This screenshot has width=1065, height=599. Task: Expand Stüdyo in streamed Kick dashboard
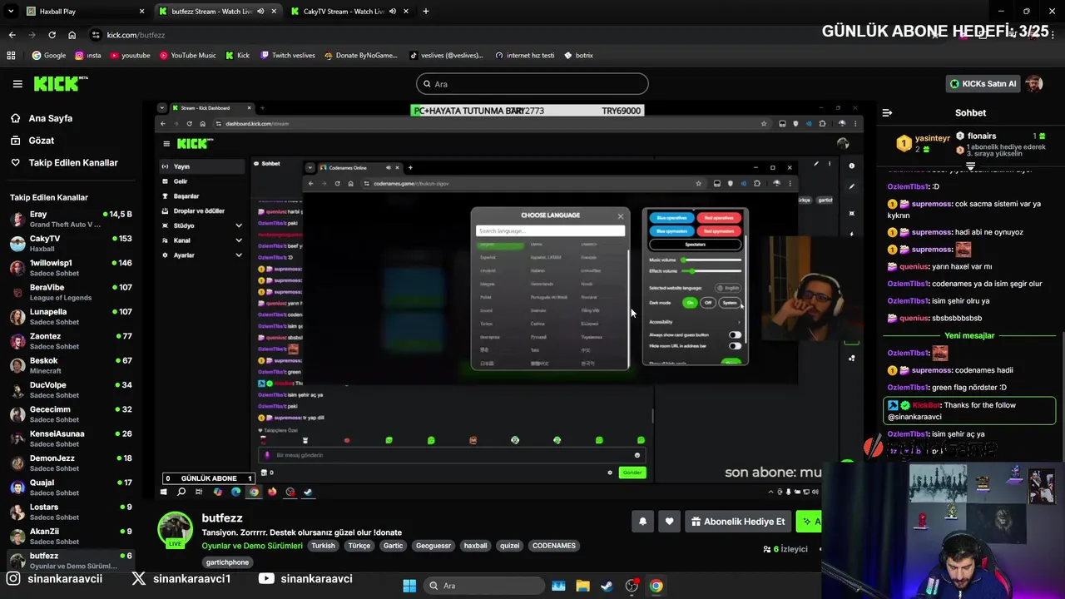[x=239, y=225]
